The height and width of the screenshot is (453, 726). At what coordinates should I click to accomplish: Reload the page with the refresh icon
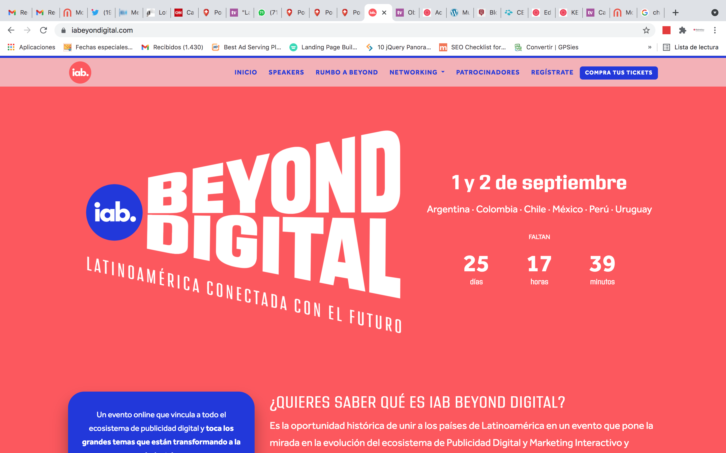(x=44, y=30)
